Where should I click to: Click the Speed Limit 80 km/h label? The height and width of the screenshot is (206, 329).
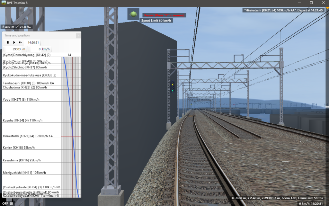tap(156, 21)
